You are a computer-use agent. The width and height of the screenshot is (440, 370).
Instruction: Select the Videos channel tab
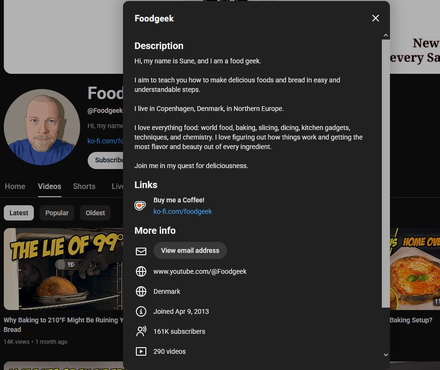point(50,186)
